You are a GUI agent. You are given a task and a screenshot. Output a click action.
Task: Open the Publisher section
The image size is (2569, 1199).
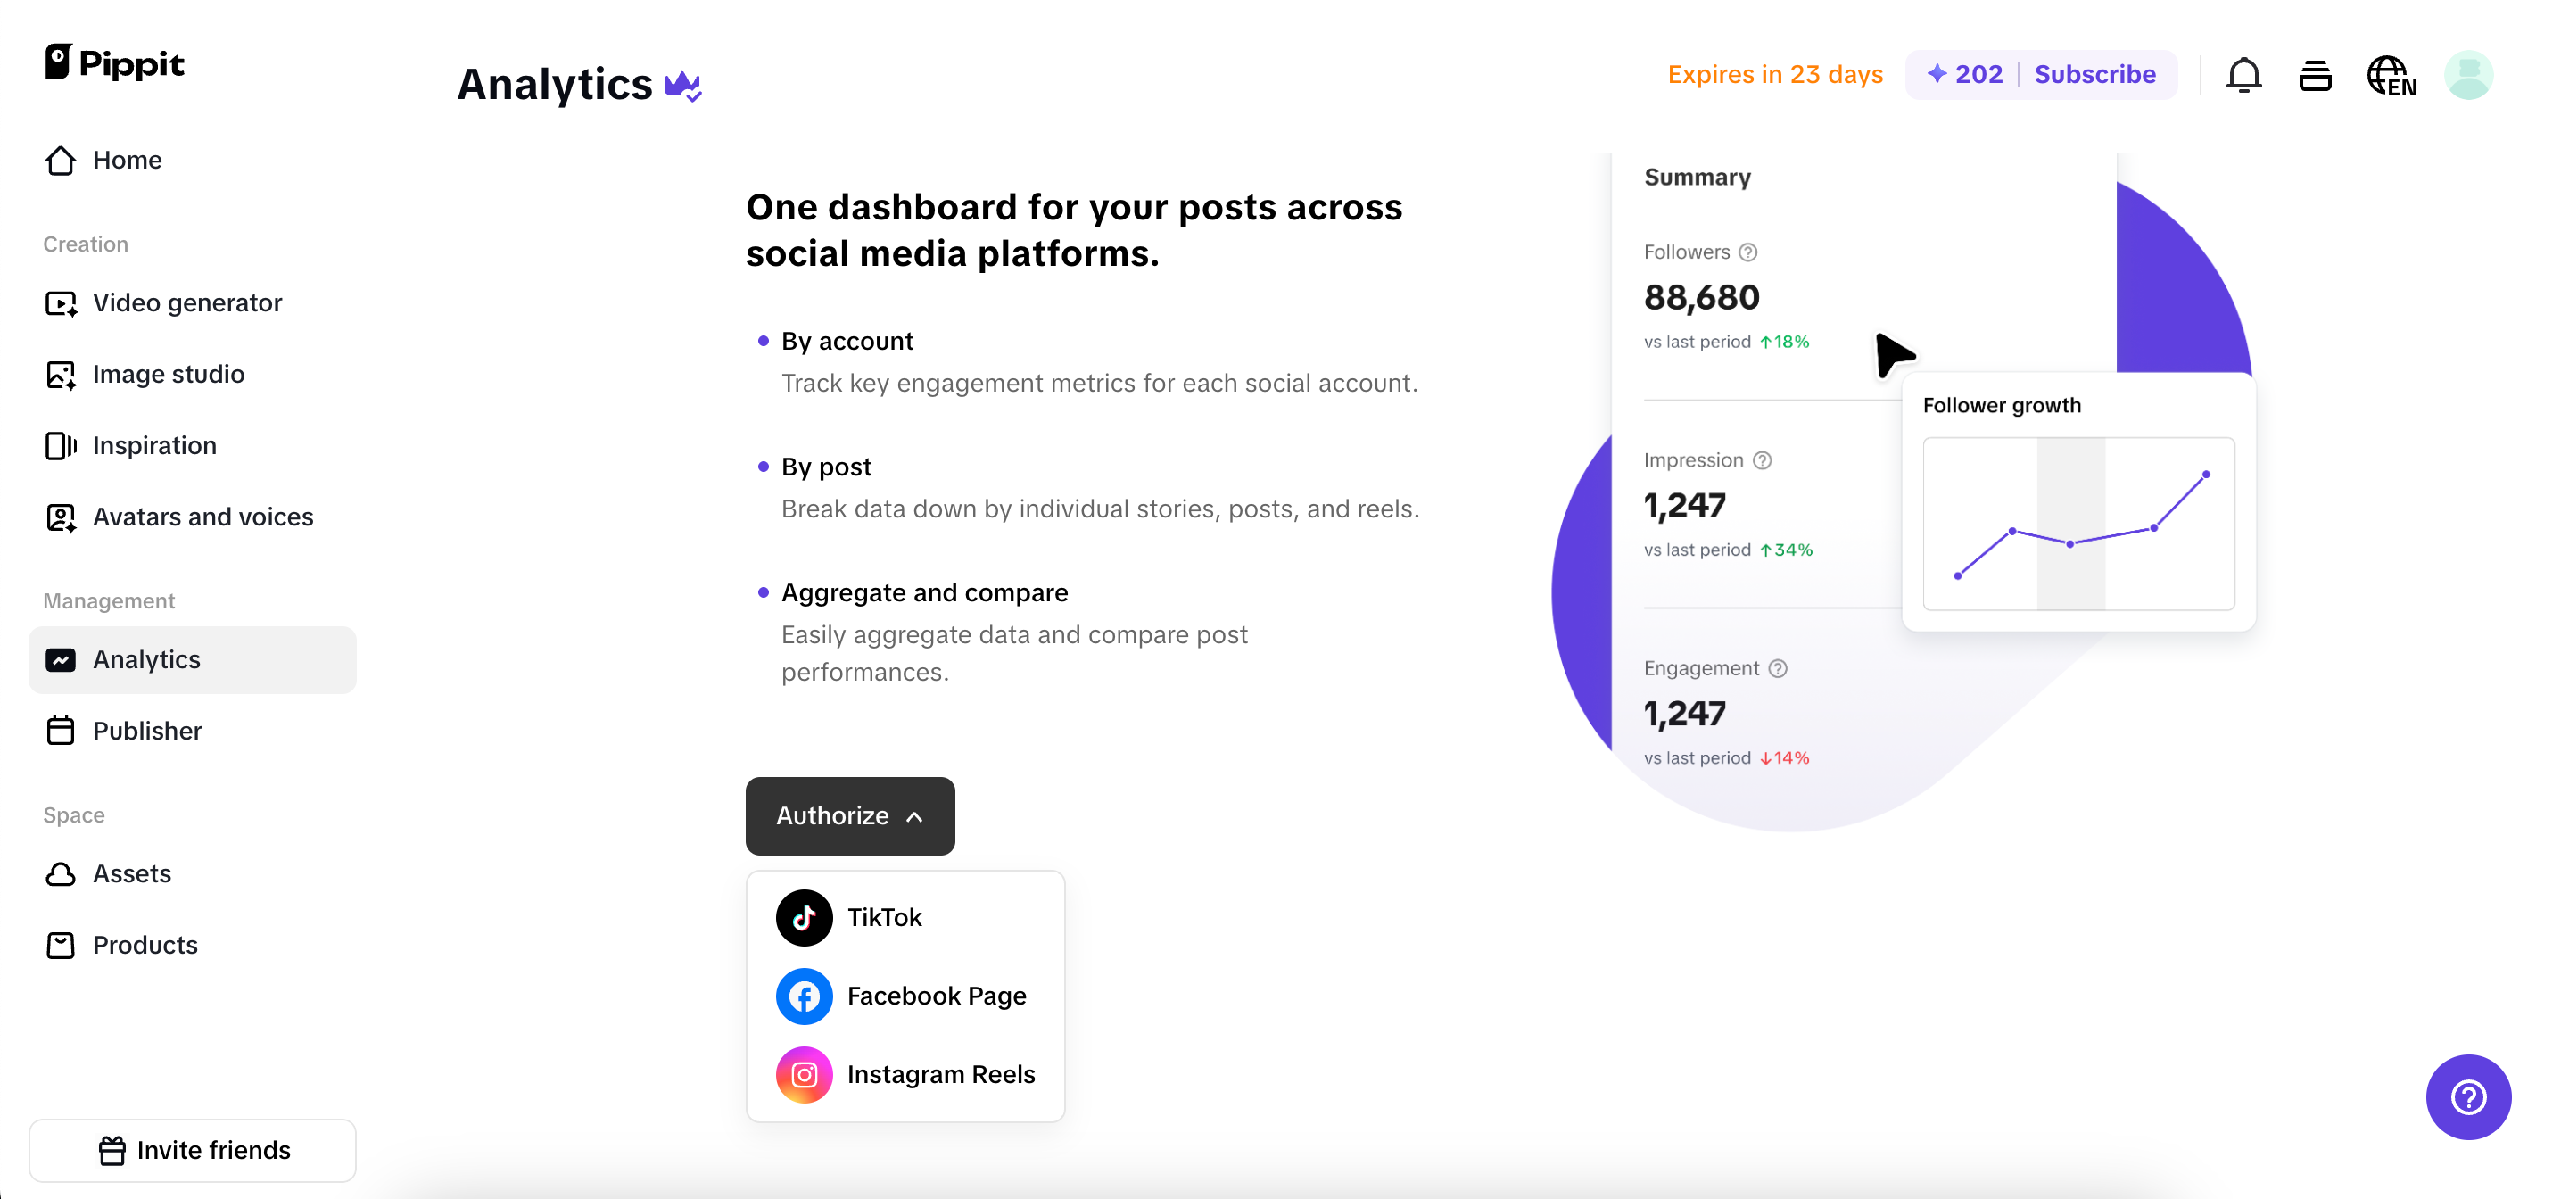(x=146, y=732)
